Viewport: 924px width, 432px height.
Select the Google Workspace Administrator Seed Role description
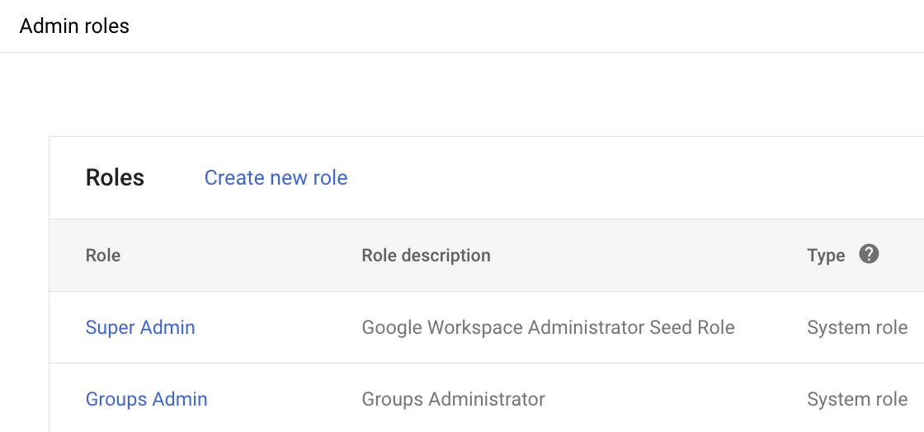click(548, 327)
